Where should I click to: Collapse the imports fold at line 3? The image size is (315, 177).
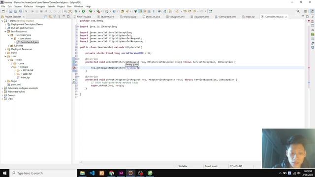[x=78, y=27]
